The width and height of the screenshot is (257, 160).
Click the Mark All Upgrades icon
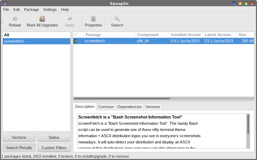tap(42, 19)
